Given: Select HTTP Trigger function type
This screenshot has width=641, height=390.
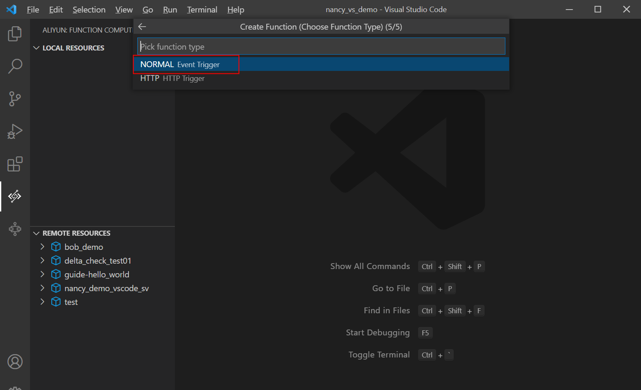Looking at the screenshot, I should click(321, 78).
